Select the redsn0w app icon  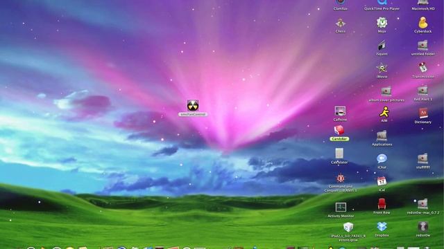click(x=423, y=227)
